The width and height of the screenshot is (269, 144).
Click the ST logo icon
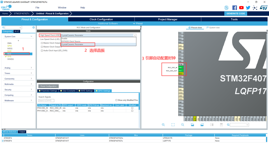(x=262, y=7)
